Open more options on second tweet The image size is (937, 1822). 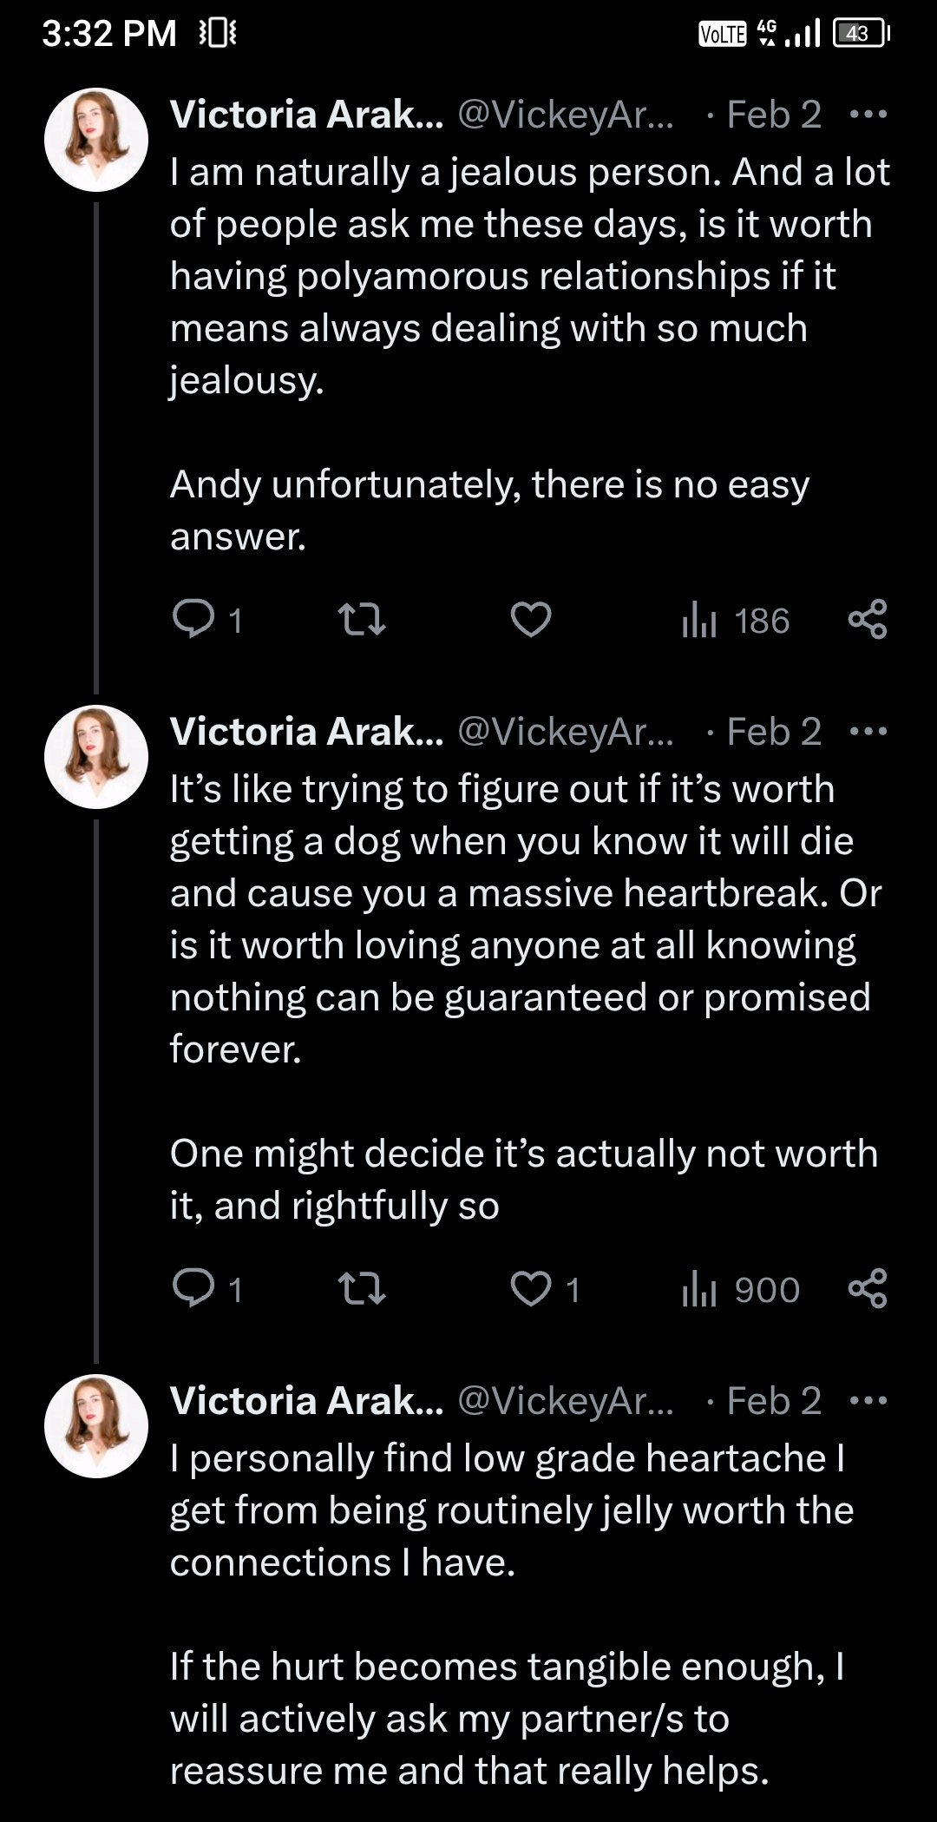click(868, 732)
